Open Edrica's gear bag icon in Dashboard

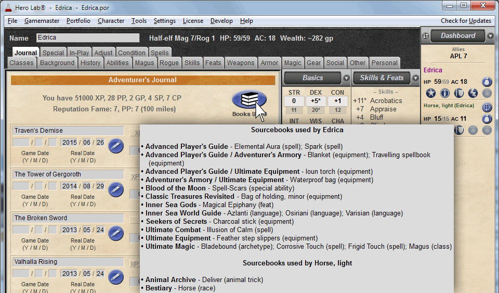(x=487, y=82)
